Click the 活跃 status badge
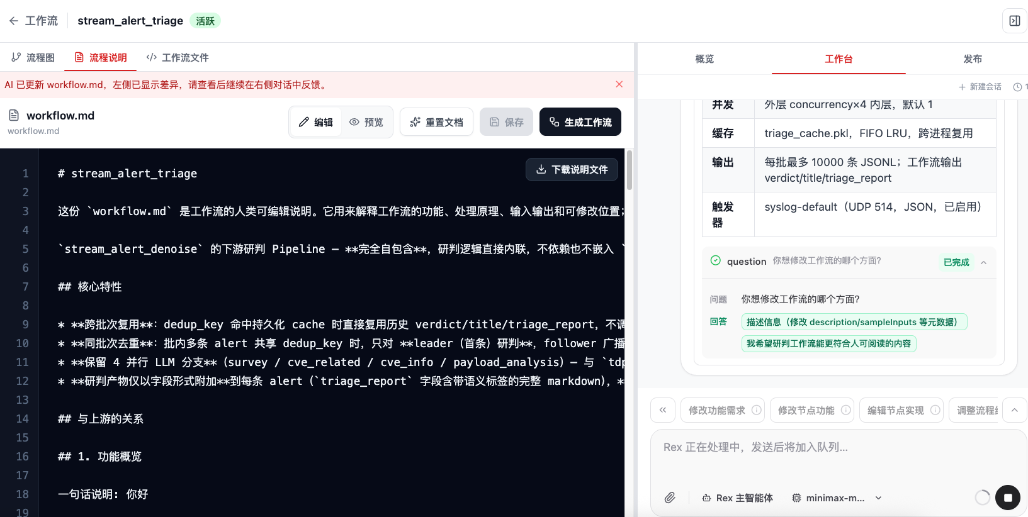Screen dimensions: 1028x517 click(205, 21)
